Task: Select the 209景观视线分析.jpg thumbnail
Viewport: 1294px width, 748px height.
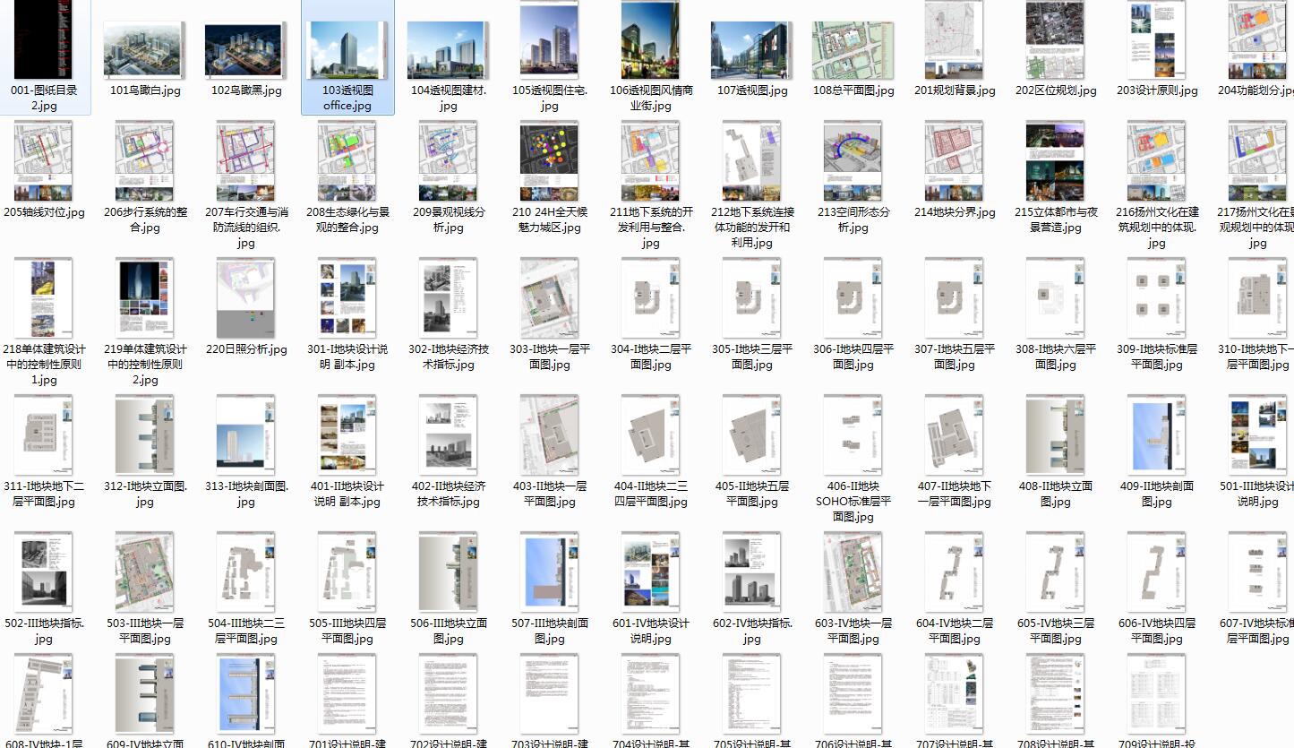Action: point(449,162)
